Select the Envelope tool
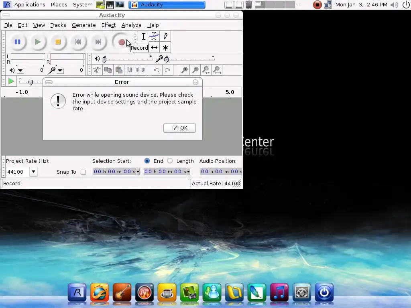 click(154, 36)
